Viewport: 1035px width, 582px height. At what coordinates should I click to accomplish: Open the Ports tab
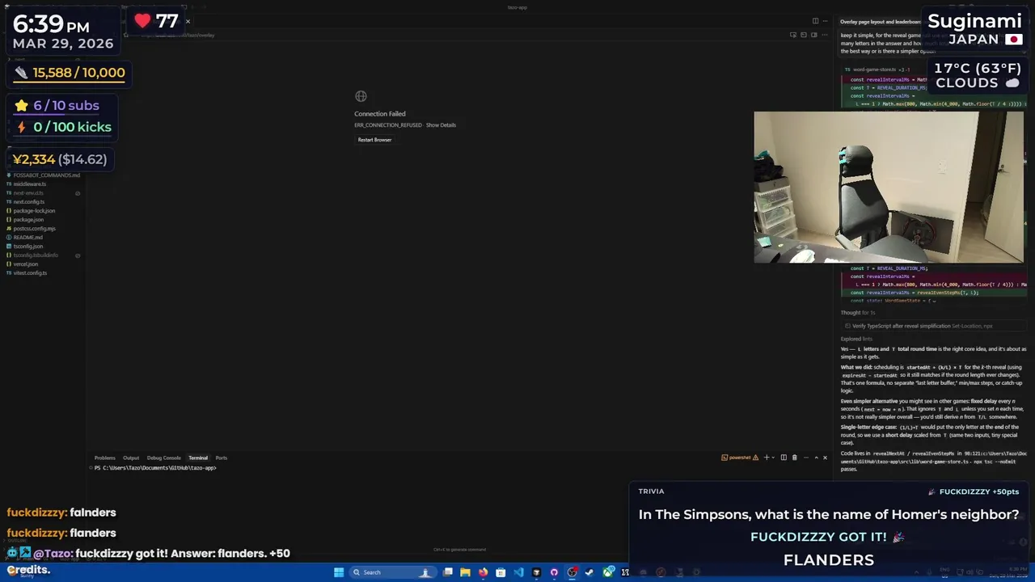[222, 458]
